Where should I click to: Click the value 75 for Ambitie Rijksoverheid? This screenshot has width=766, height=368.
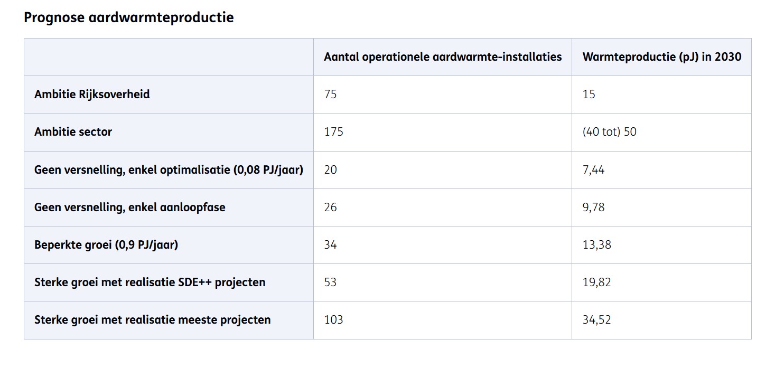330,95
